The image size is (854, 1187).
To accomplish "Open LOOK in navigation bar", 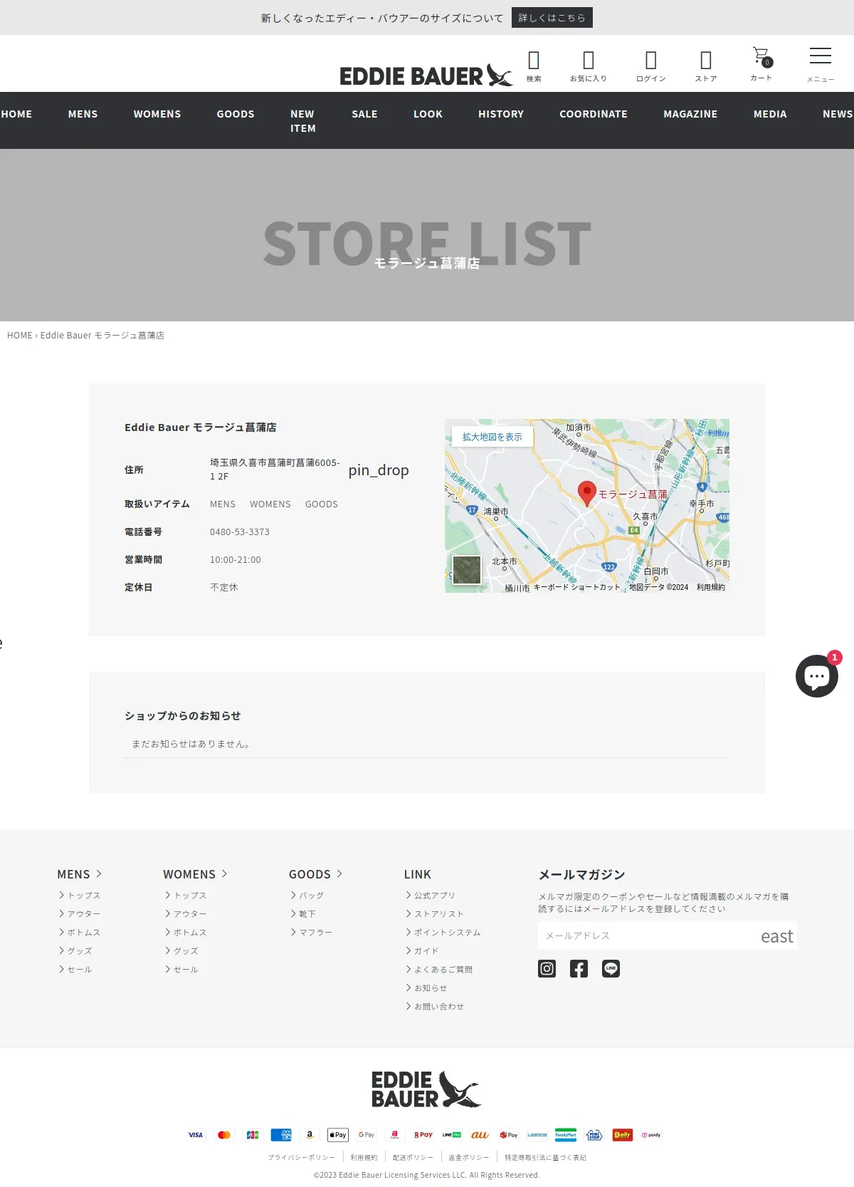I will pos(428,114).
